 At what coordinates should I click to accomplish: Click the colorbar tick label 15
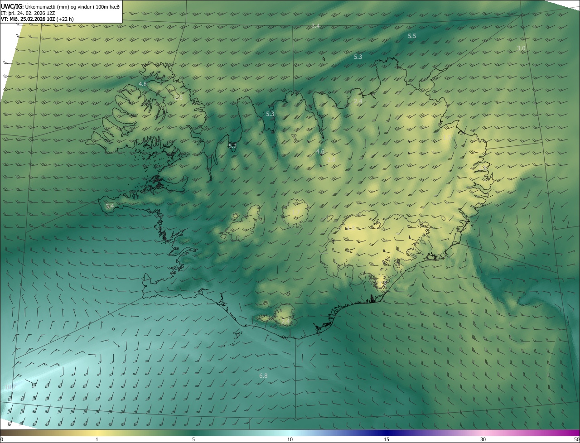387,440
